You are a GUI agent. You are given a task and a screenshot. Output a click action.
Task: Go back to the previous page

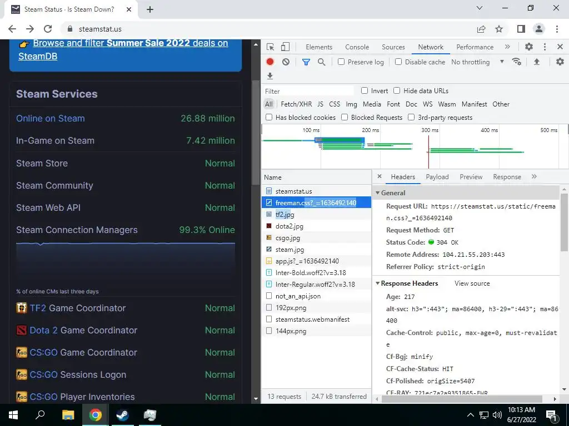point(12,29)
